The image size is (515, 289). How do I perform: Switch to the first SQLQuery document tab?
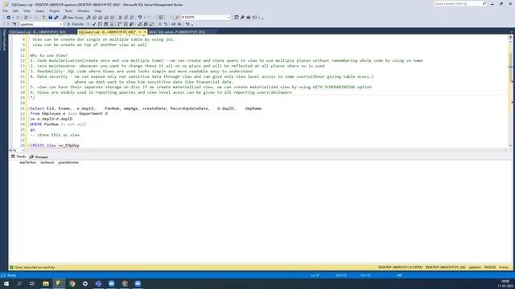38,32
